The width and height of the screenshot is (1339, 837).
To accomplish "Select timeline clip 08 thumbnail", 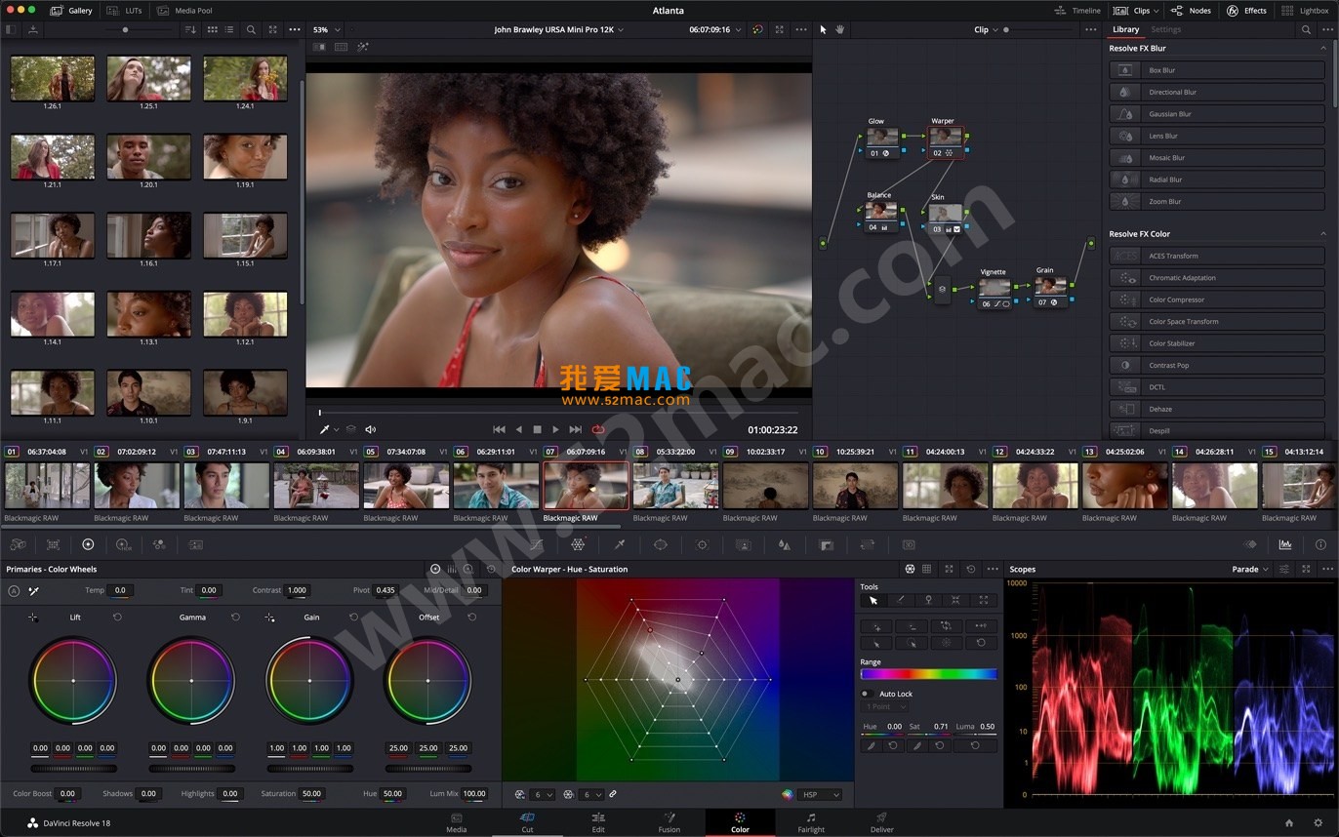I will click(675, 486).
